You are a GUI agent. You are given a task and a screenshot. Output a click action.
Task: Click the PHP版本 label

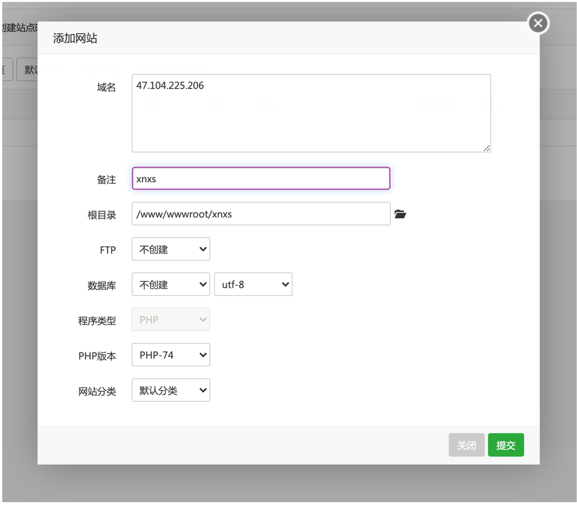click(97, 356)
